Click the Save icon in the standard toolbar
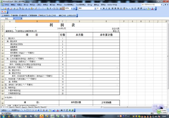Image resolution: width=169 pixels, height=118 pixels. click(8, 9)
